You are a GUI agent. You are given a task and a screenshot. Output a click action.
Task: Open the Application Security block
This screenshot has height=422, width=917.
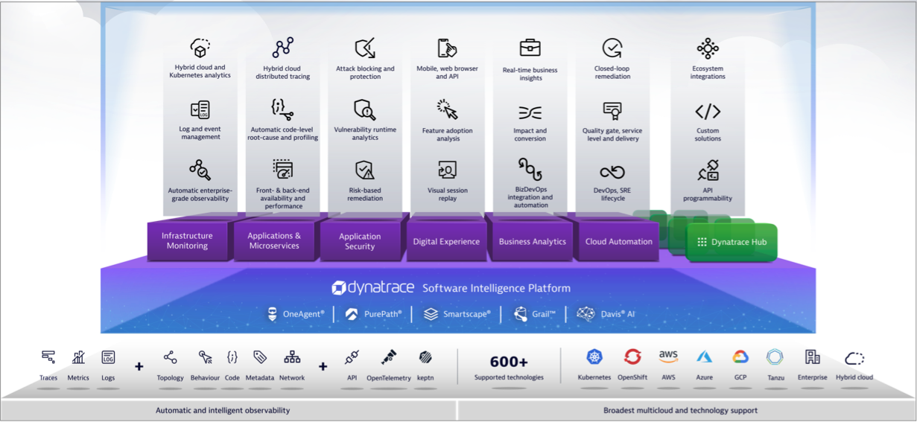(360, 242)
